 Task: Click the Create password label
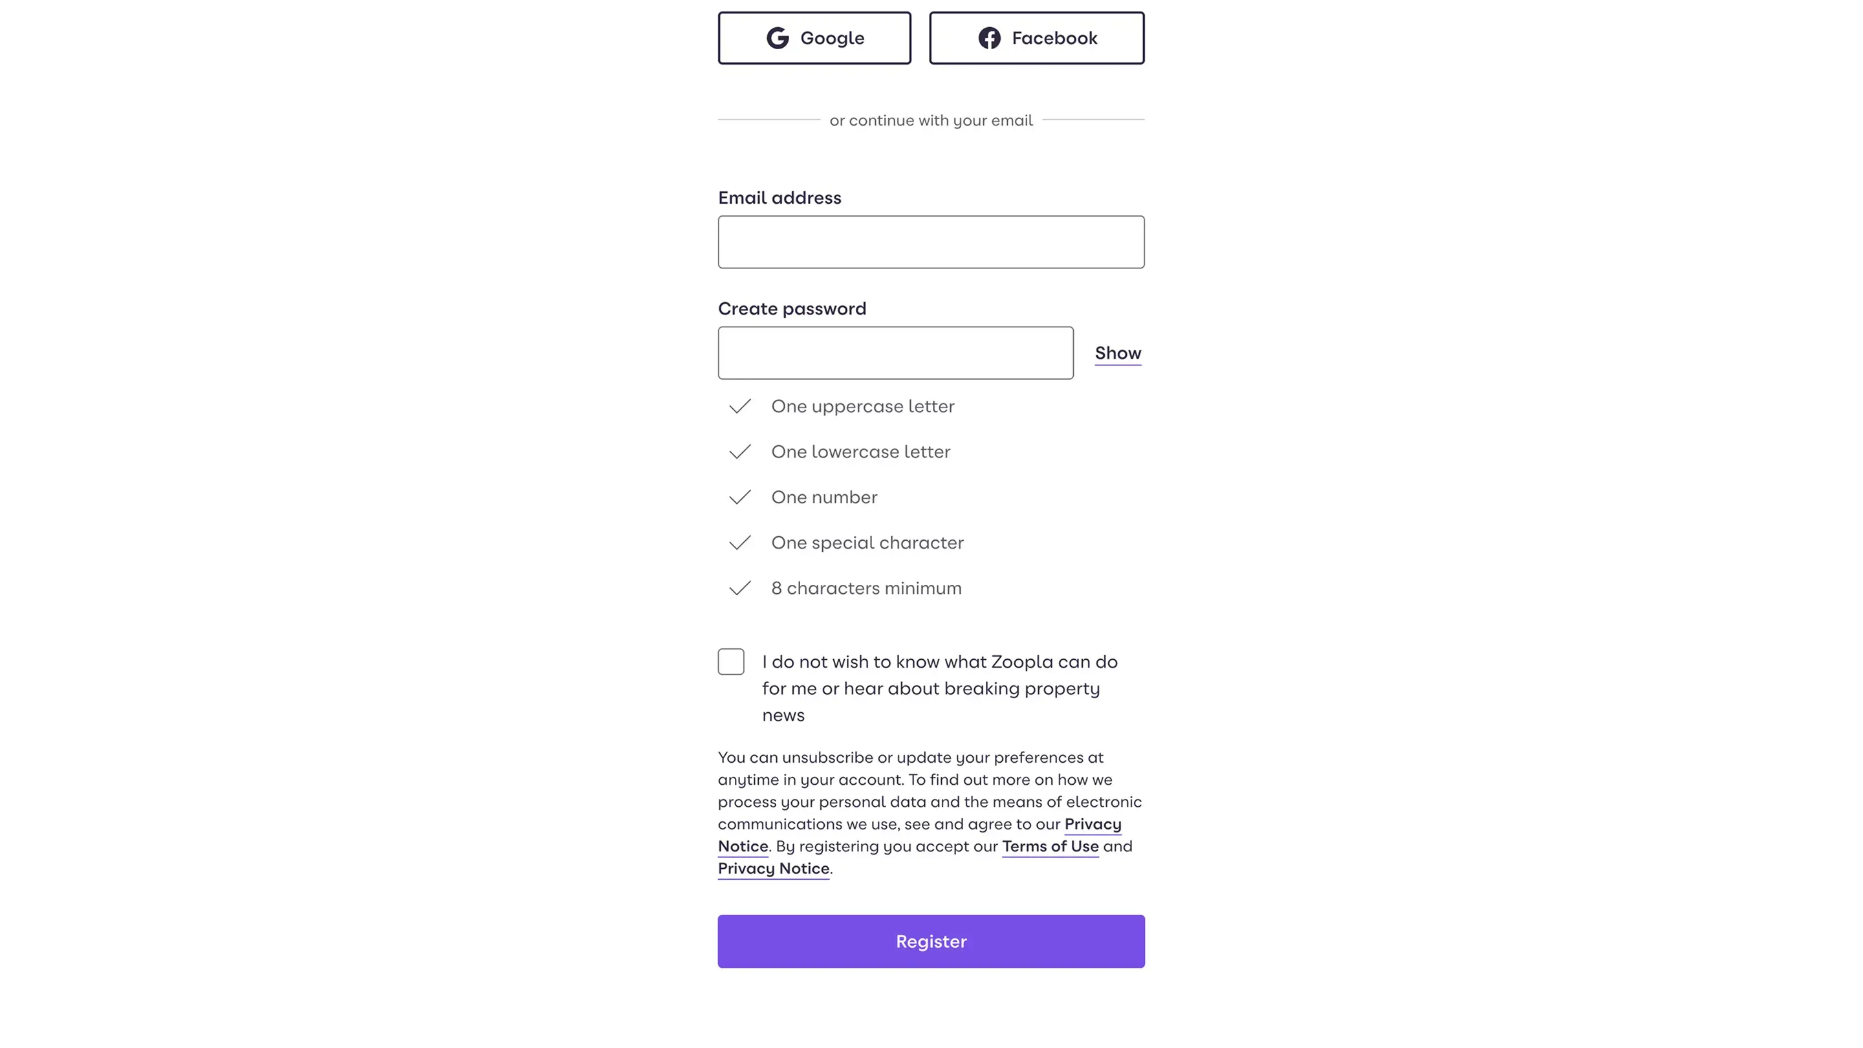(792, 309)
